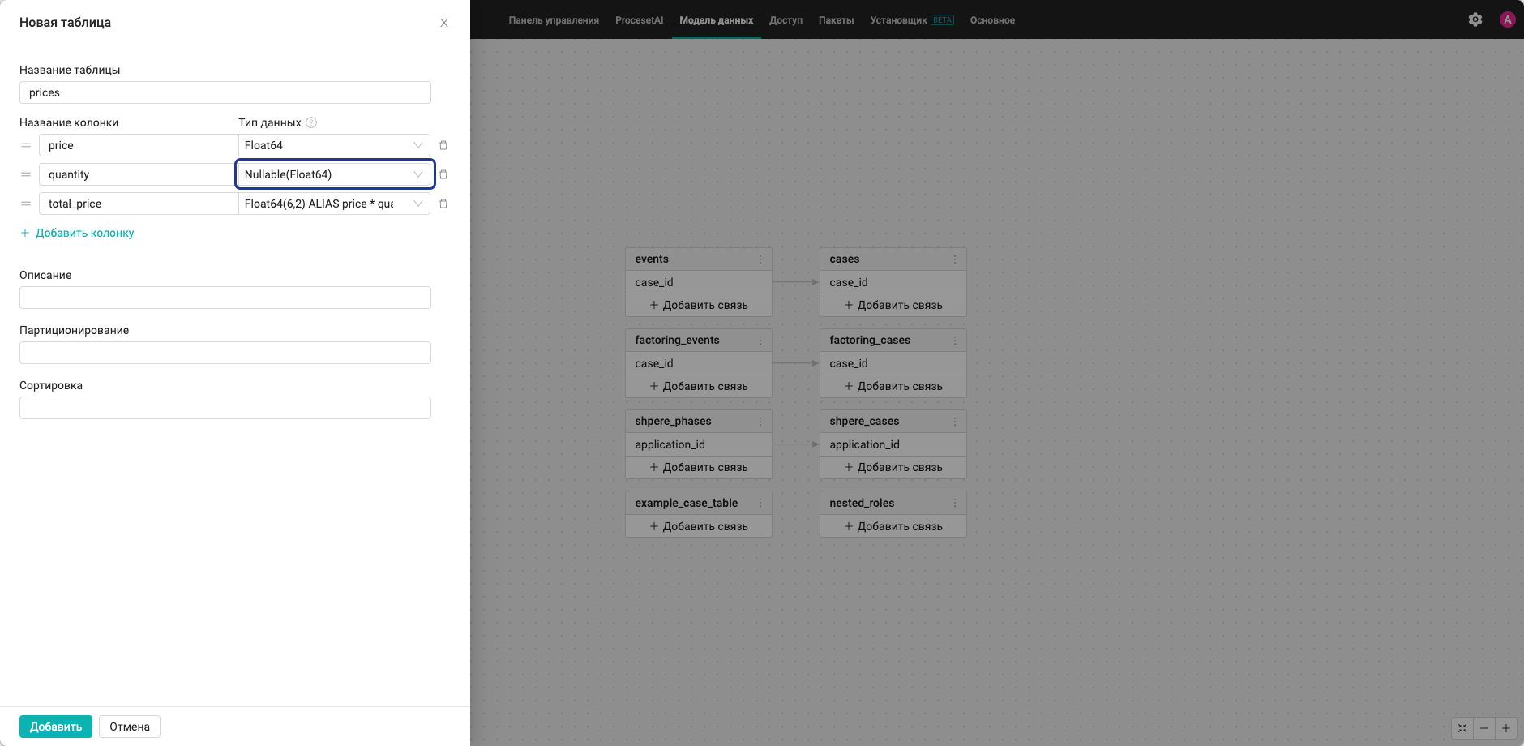Open the events table options menu
Viewport: 1524px width, 746px height.
(x=760, y=259)
